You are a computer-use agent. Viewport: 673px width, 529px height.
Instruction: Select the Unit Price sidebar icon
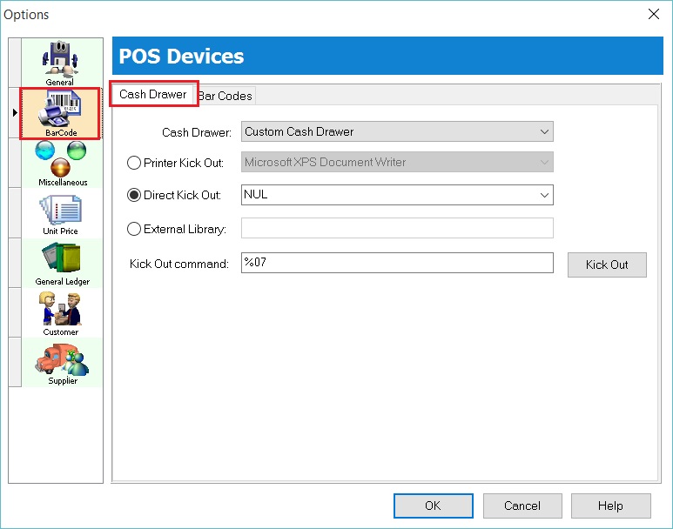point(61,213)
